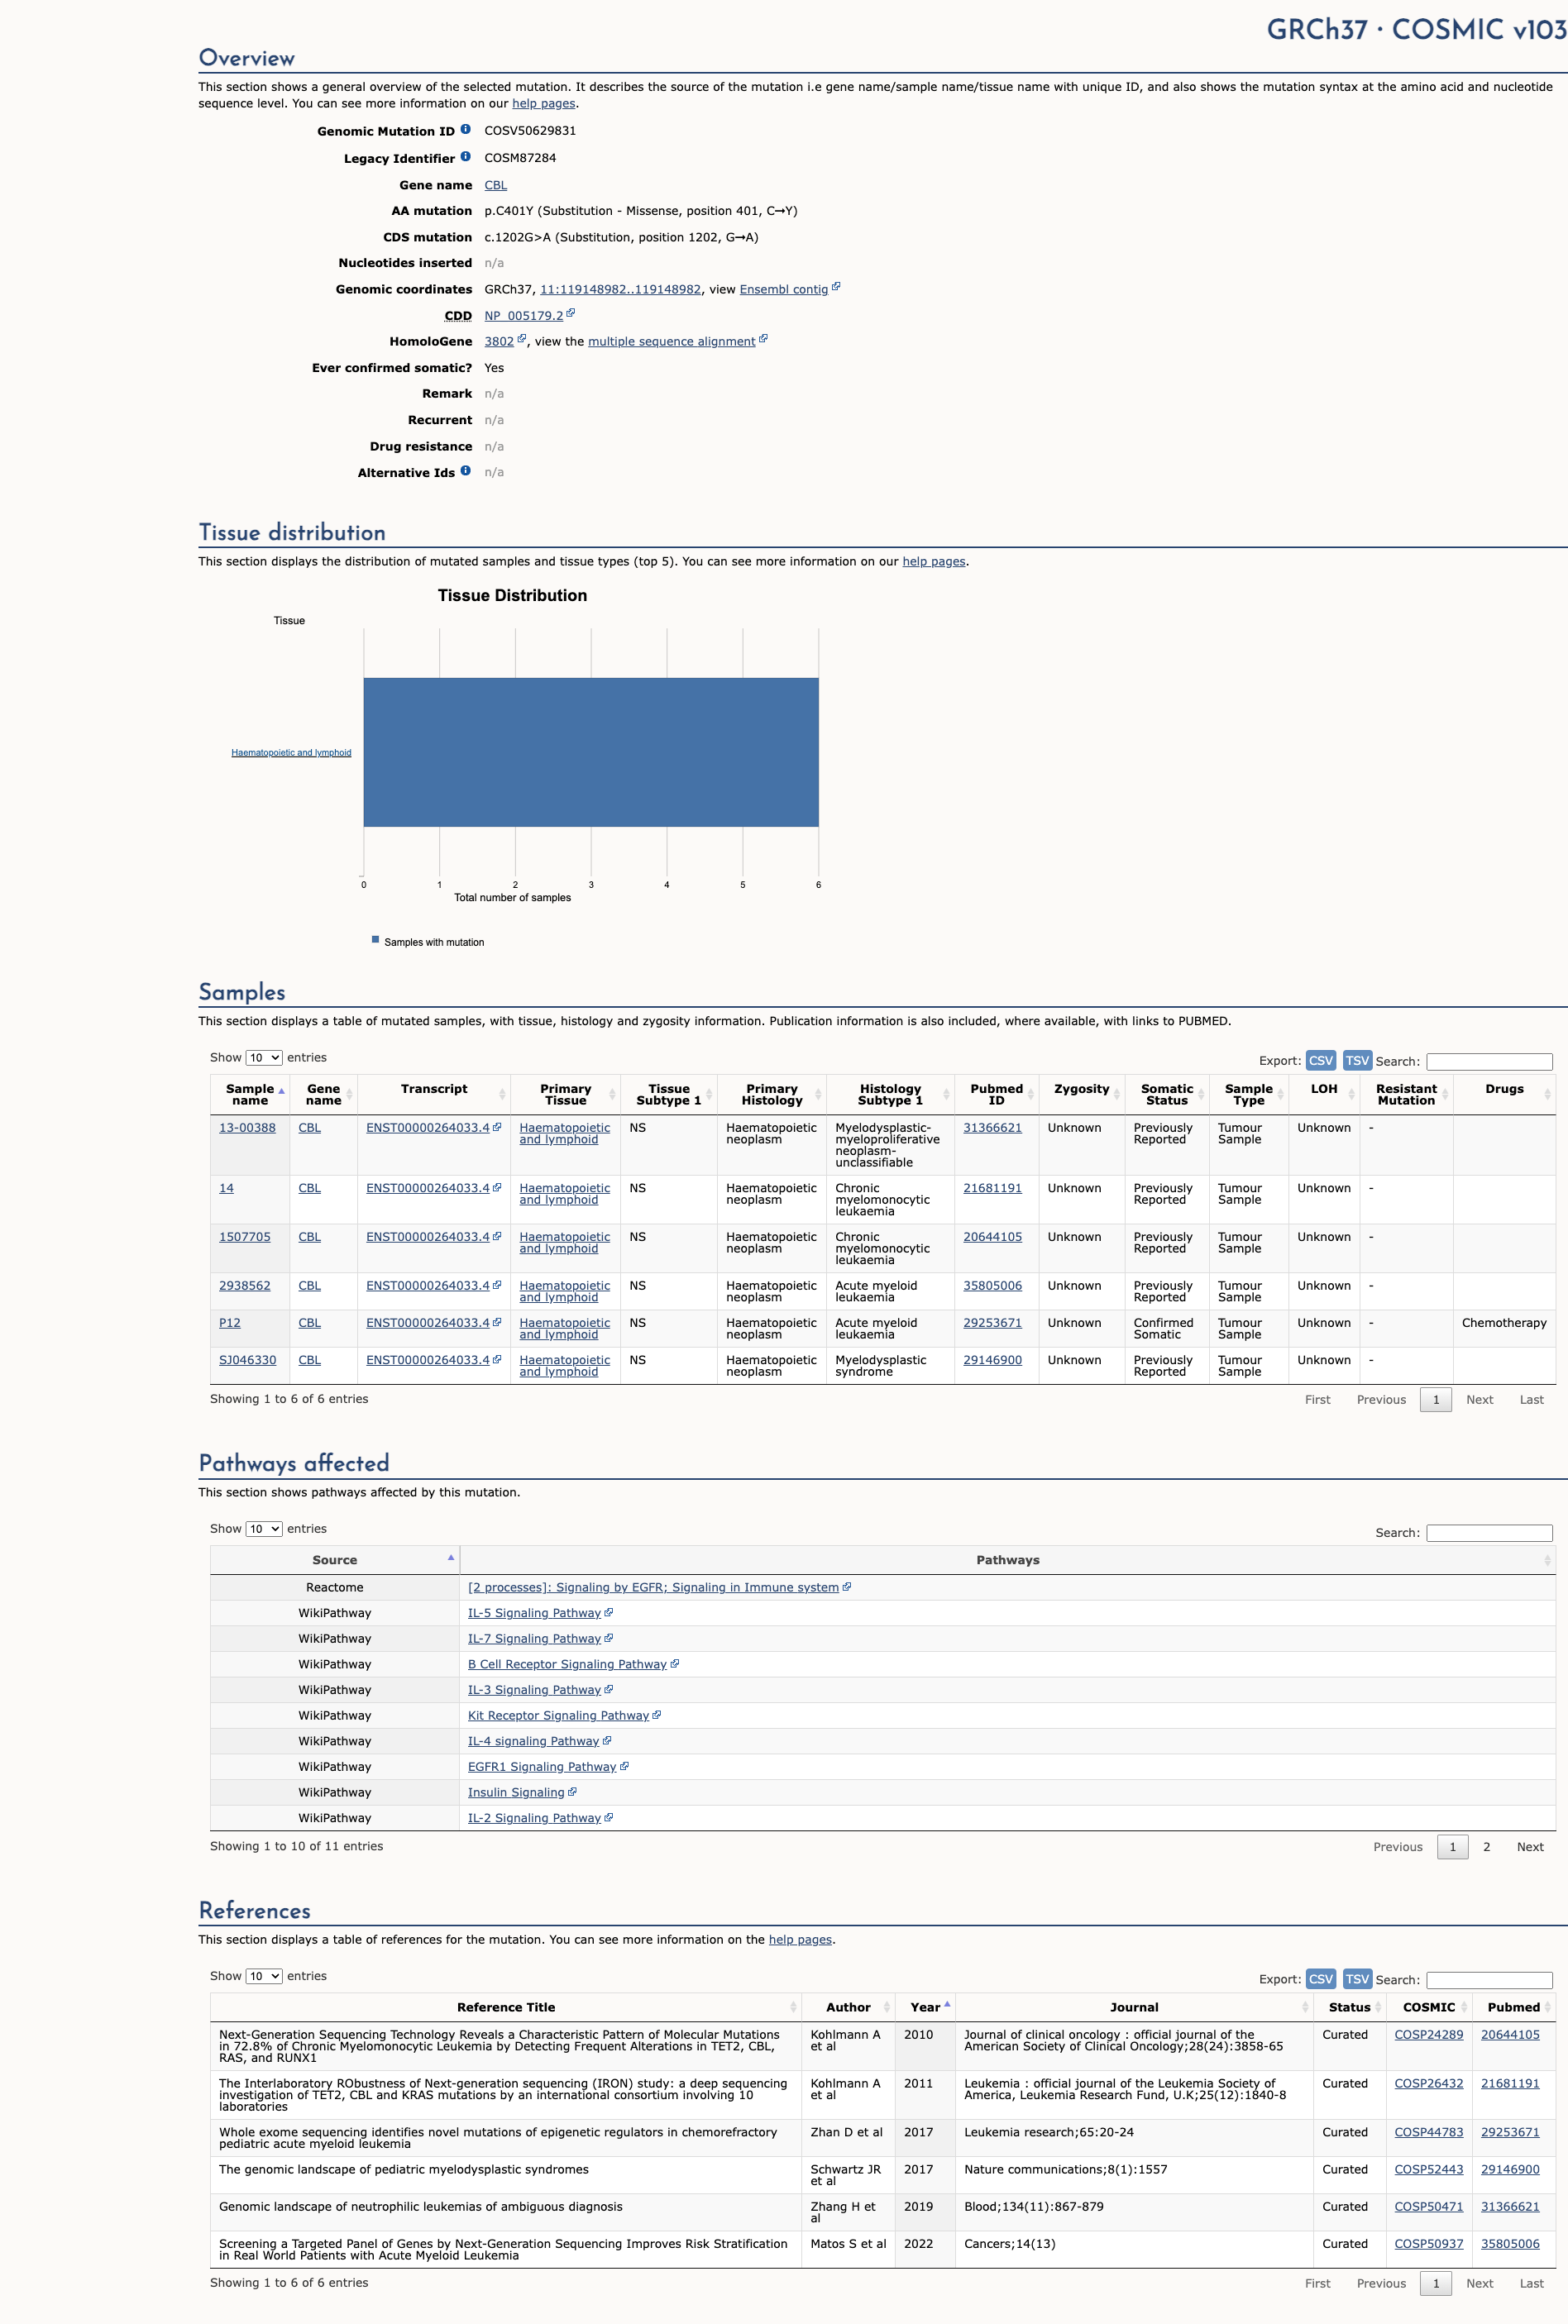The image size is (1568, 2324).
Task: Open sample P12 link
Action: [230, 1323]
